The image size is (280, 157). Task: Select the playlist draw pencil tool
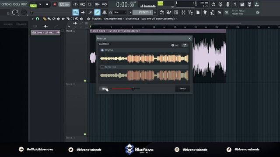tap(45, 19)
